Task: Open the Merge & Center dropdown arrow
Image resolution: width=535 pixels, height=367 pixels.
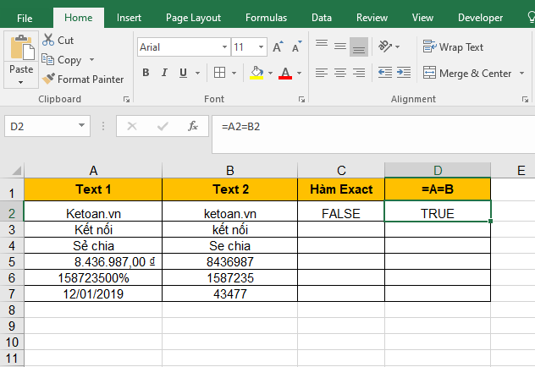Action: coord(520,74)
